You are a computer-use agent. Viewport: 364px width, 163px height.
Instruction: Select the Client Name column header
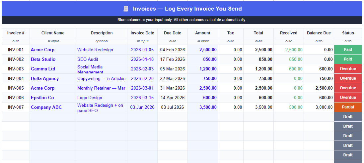(x=53, y=33)
